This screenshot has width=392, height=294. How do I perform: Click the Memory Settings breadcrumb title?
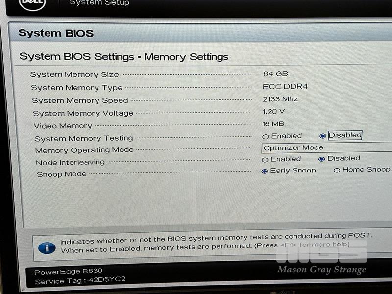pyautogui.click(x=186, y=57)
